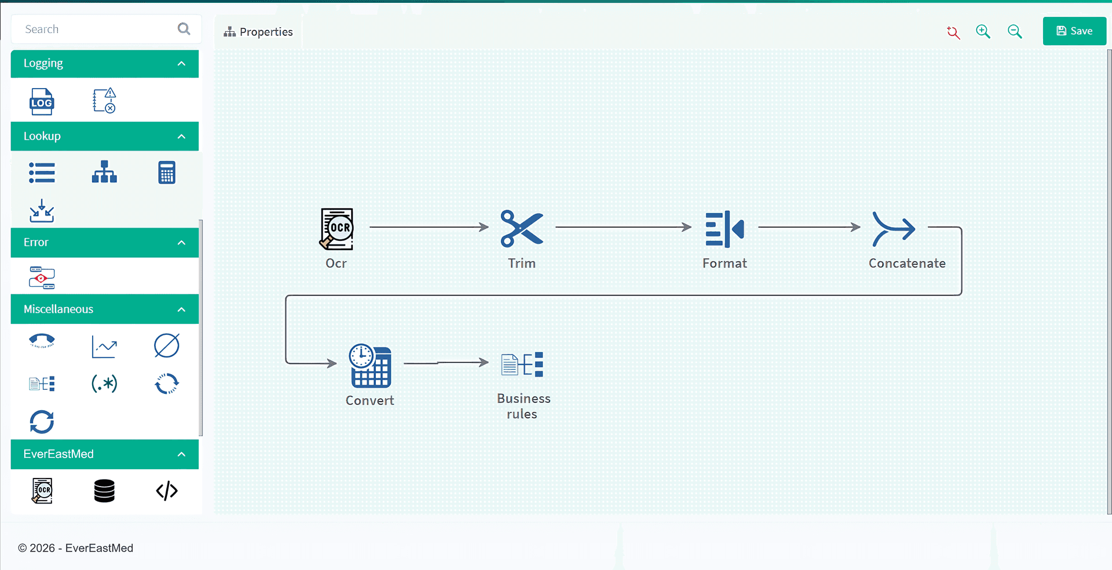
Task: Click the Concatenate node
Action: click(x=894, y=229)
